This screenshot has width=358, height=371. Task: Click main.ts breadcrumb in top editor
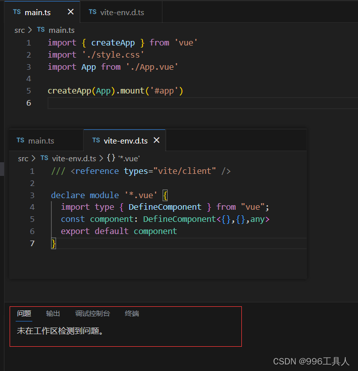click(62, 30)
